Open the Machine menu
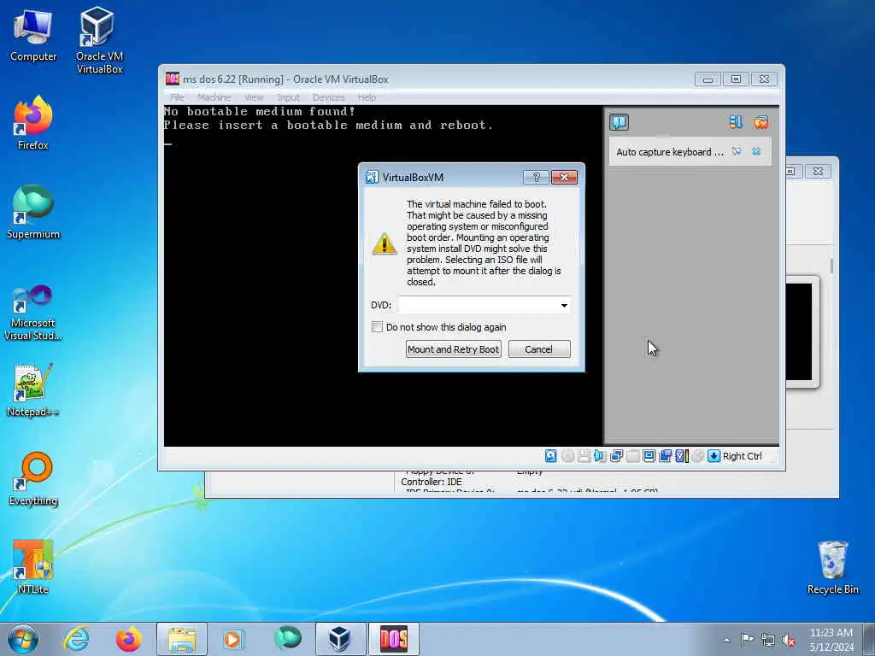The image size is (875, 656). point(214,97)
